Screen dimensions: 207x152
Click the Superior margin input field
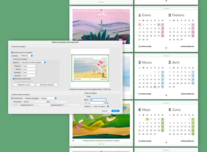coord(28,66)
